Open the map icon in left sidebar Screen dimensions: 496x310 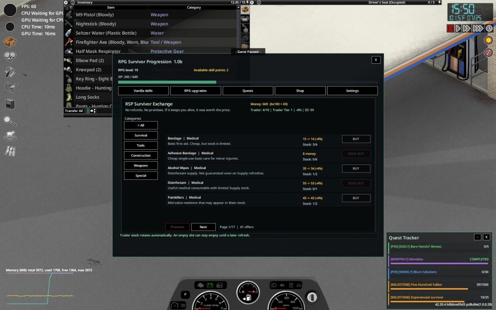tap(10, 151)
